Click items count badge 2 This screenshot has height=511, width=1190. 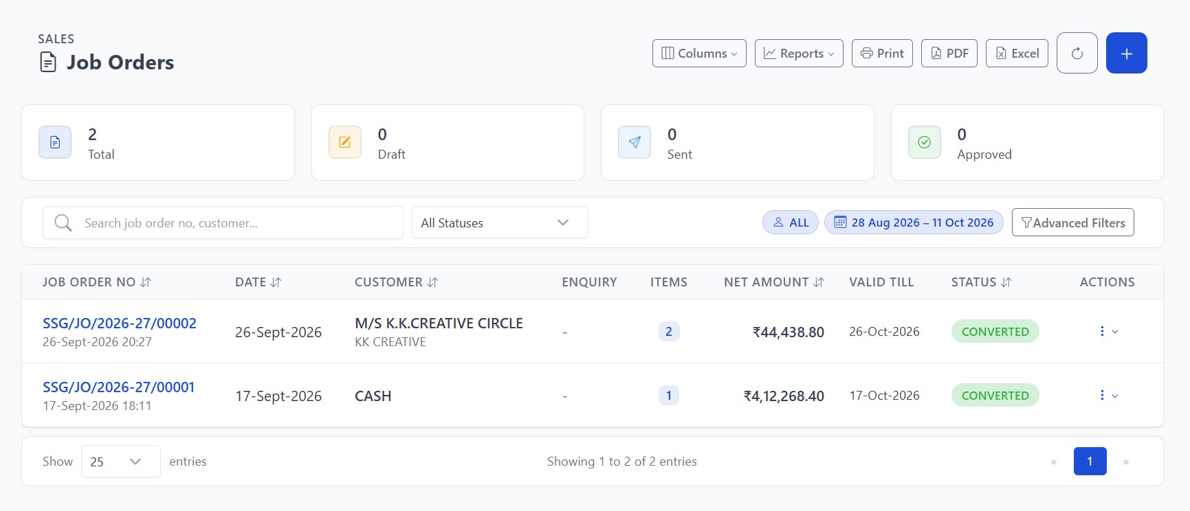tap(669, 331)
